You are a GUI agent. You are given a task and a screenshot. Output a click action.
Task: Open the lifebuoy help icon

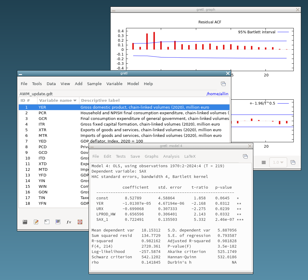80,222
